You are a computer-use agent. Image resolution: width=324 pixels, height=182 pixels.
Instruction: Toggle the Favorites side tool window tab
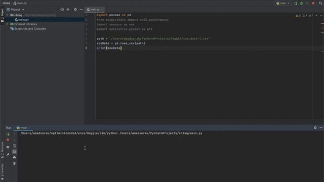(2, 171)
